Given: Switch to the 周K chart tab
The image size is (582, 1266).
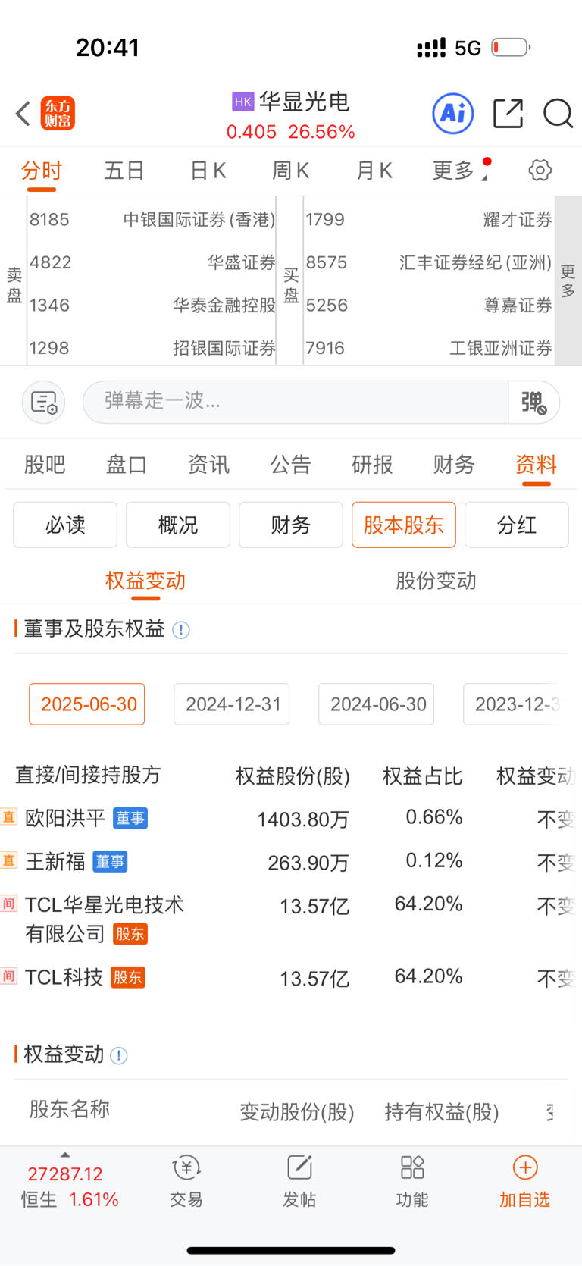Looking at the screenshot, I should (291, 171).
